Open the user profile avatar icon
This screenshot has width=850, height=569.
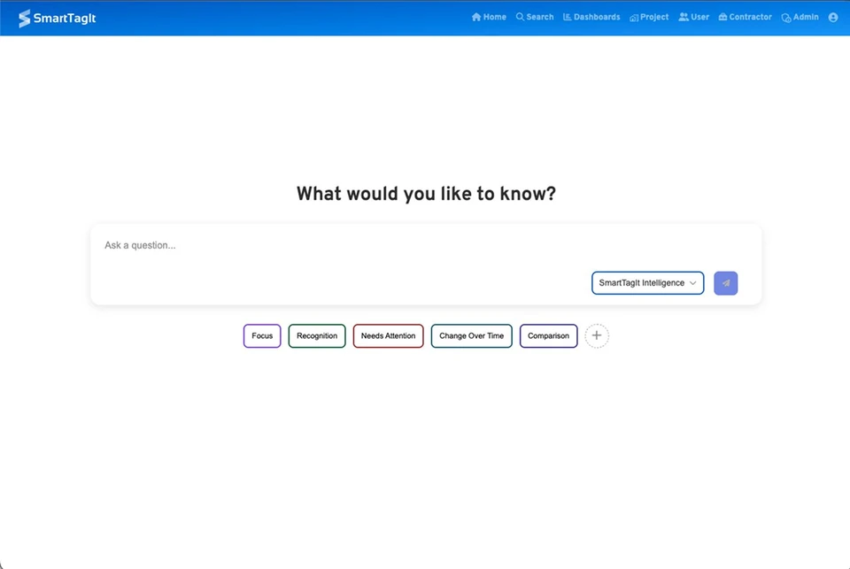coord(833,18)
